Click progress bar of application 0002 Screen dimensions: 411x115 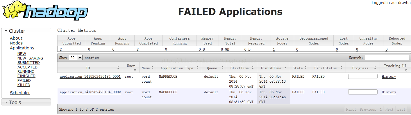tap(363, 92)
